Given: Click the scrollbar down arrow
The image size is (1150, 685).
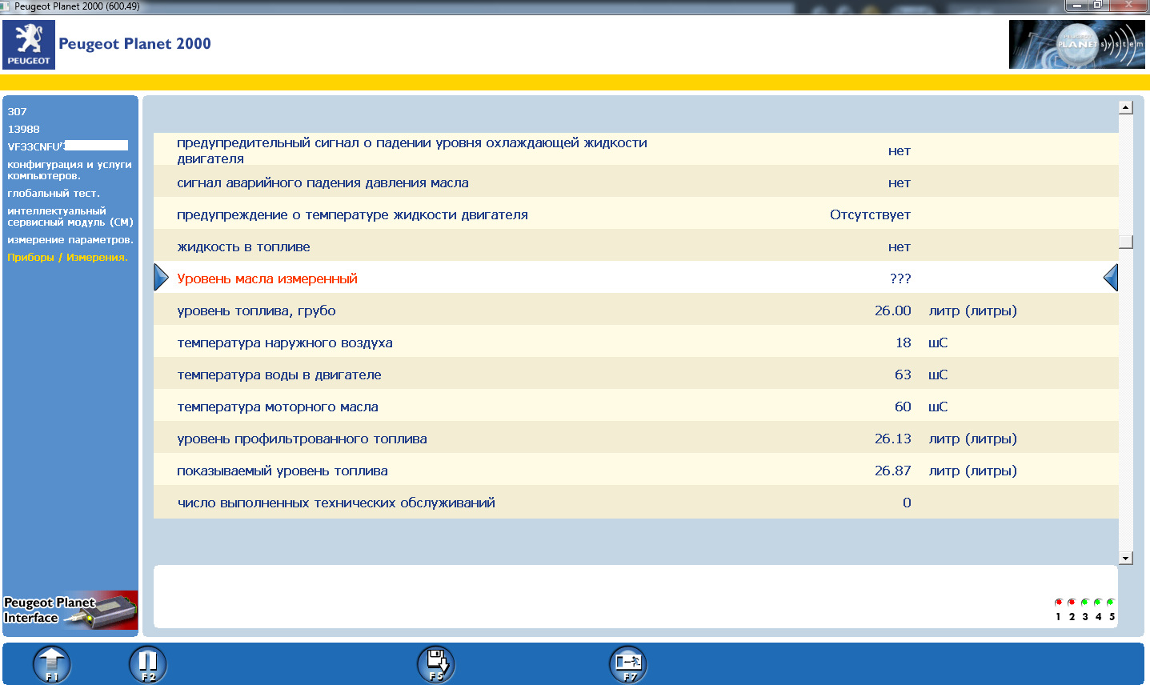Looking at the screenshot, I should pos(1126,559).
